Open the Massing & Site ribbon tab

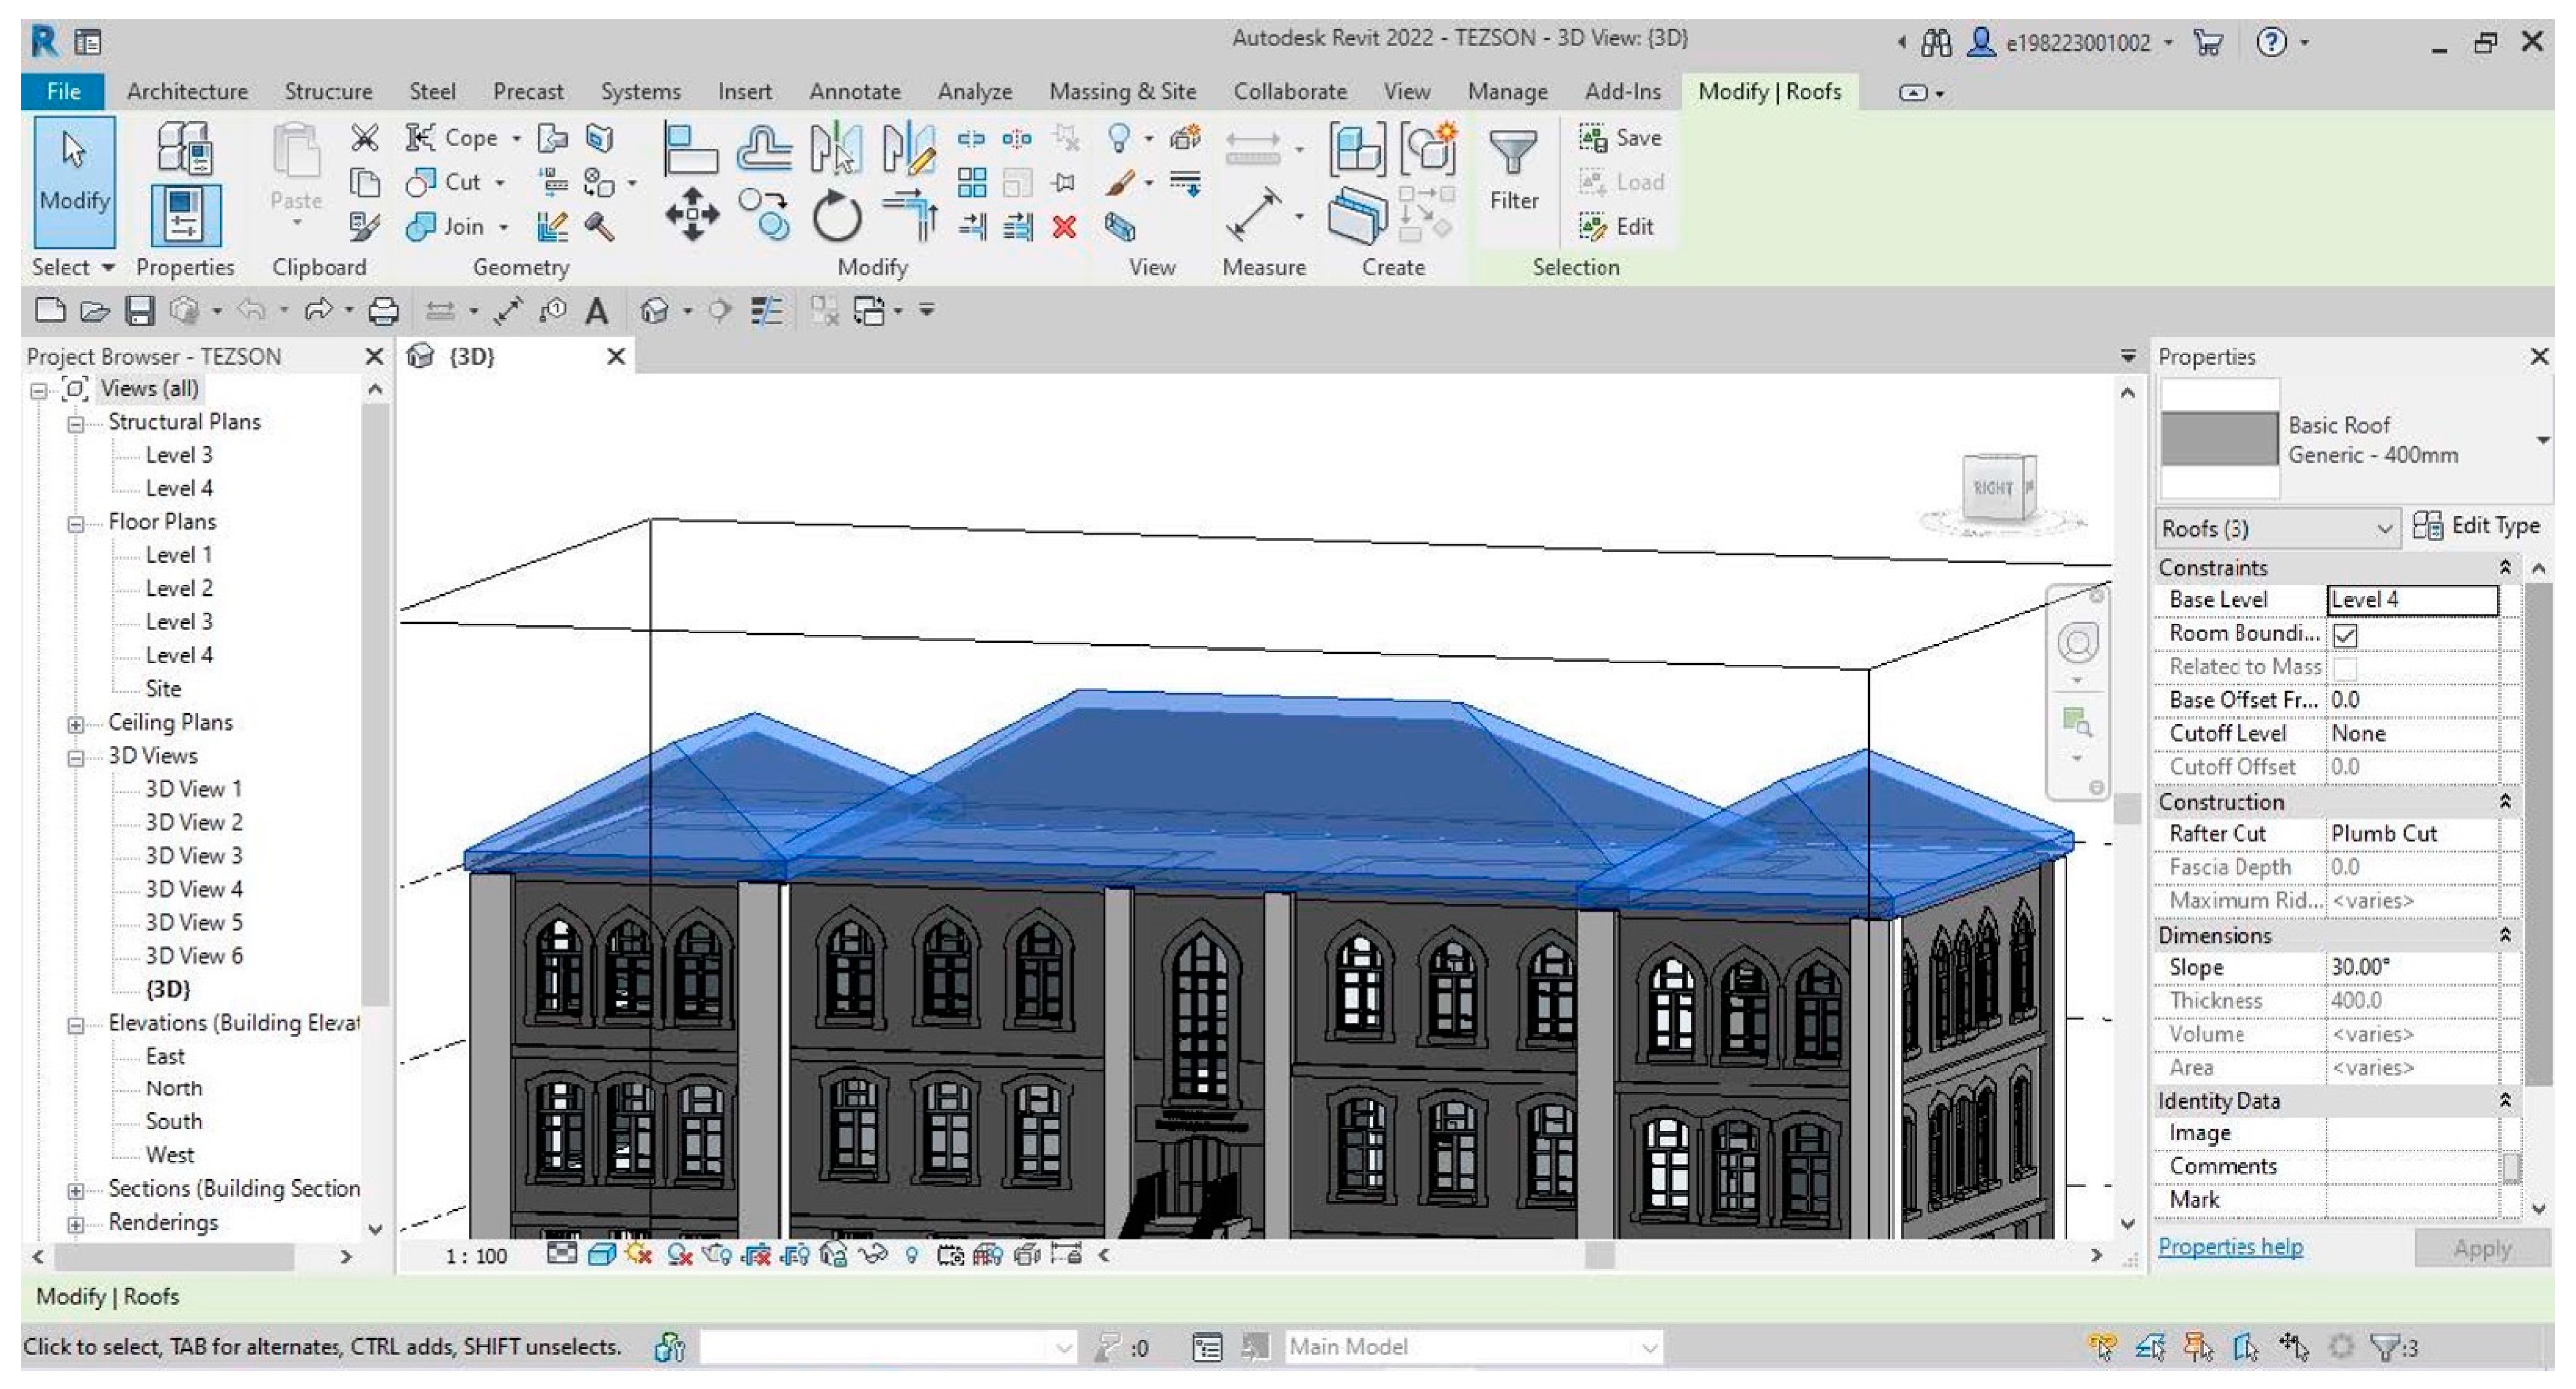(1122, 91)
